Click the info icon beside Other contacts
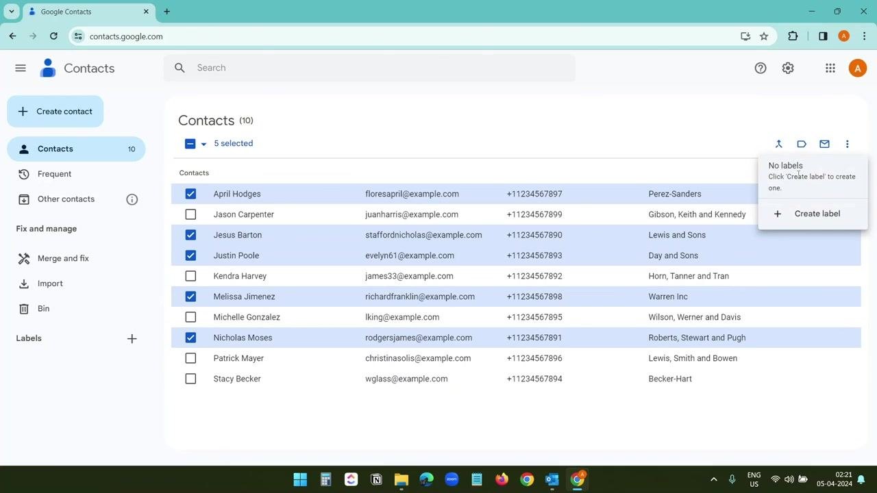 [x=132, y=199]
